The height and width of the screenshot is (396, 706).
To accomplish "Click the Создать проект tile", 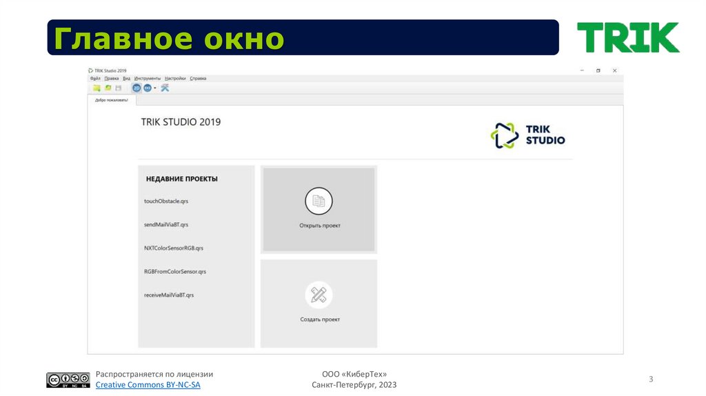I will 319,303.
